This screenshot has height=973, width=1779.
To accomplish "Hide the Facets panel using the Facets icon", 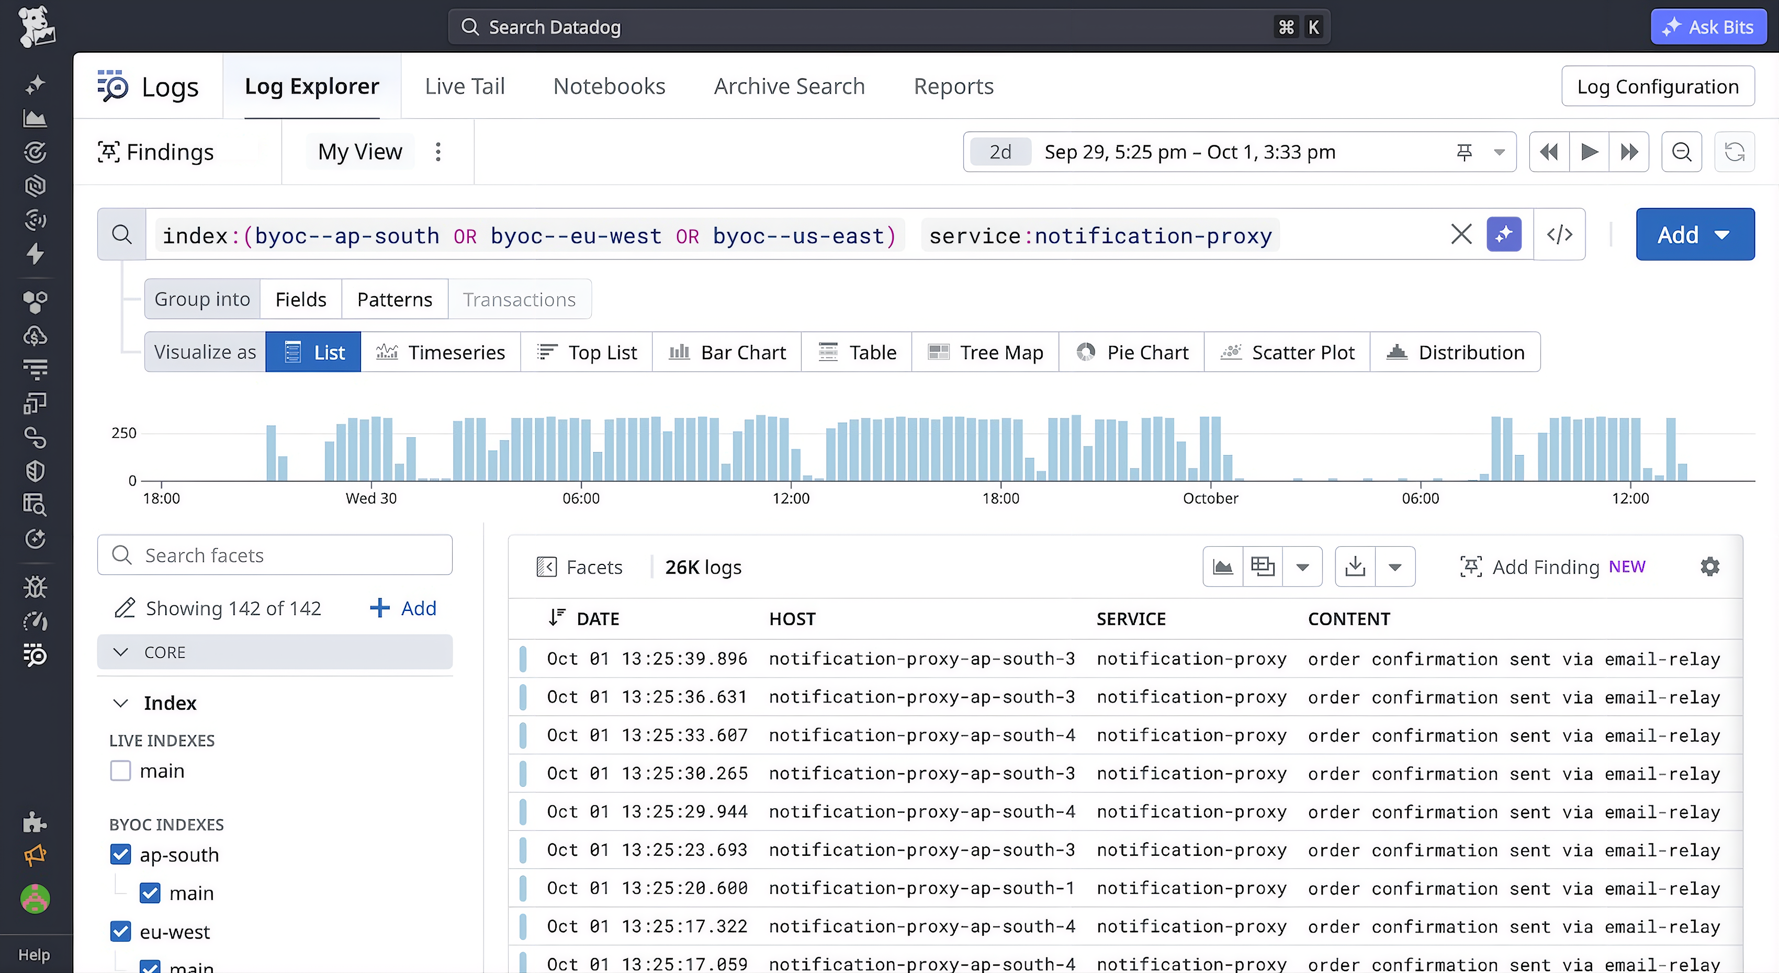I will tap(546, 567).
